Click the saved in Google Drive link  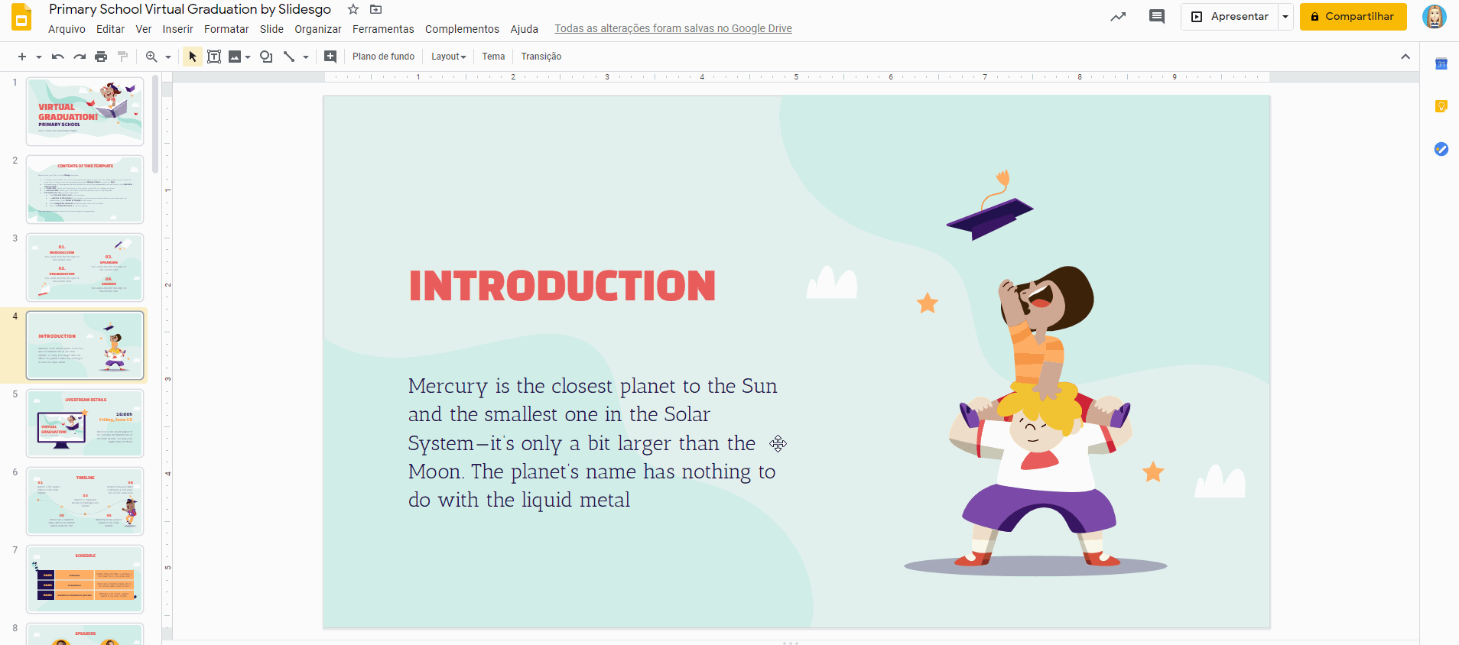tap(673, 29)
